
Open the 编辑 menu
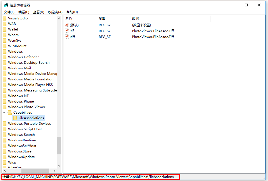[x=24, y=12]
